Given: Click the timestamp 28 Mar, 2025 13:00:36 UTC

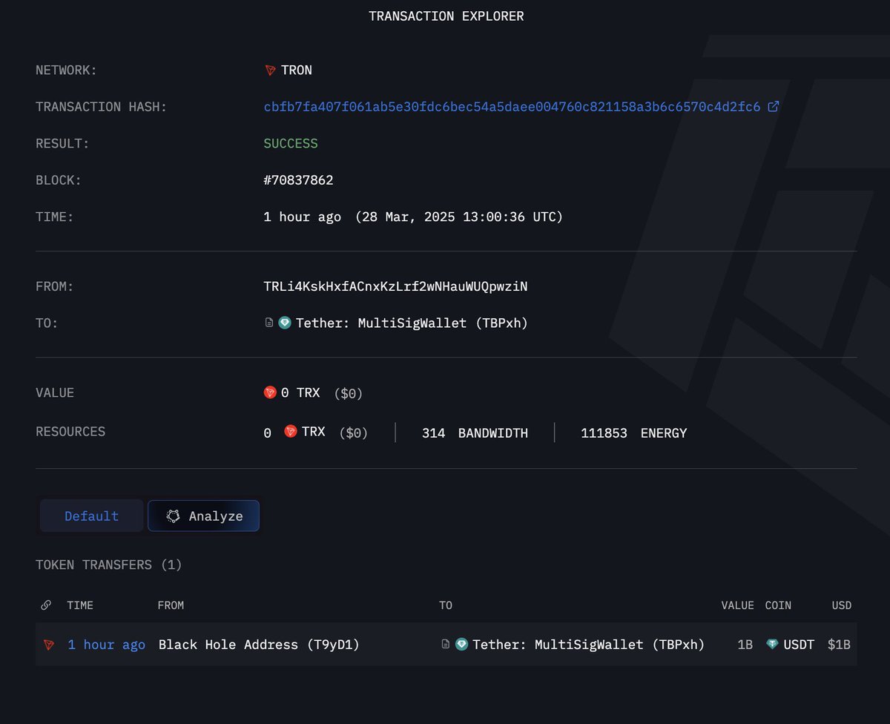Looking at the screenshot, I should pyautogui.click(x=459, y=217).
